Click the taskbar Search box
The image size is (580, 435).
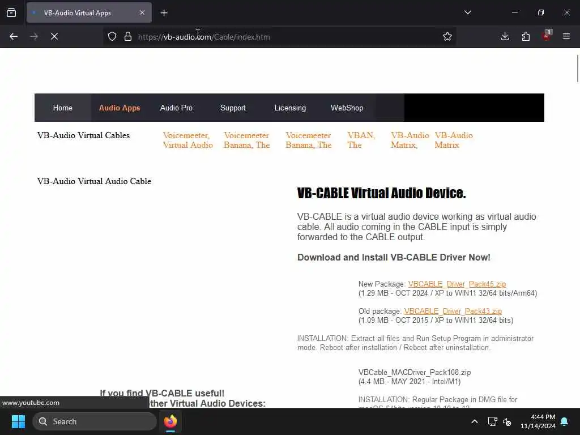[x=95, y=421]
